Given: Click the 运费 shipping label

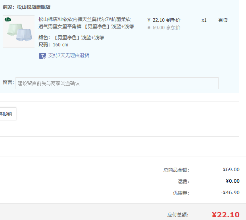Looking at the screenshot, I should [x=183, y=182].
